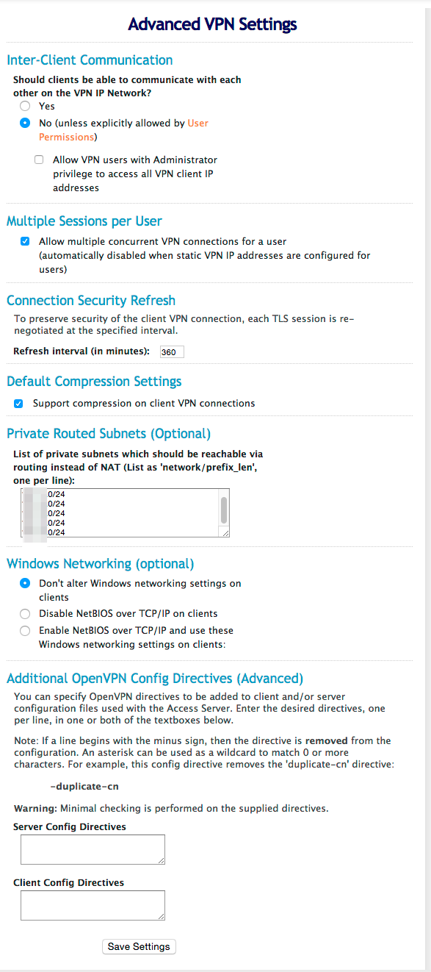Select the No inter-client communication radio

click(25, 123)
